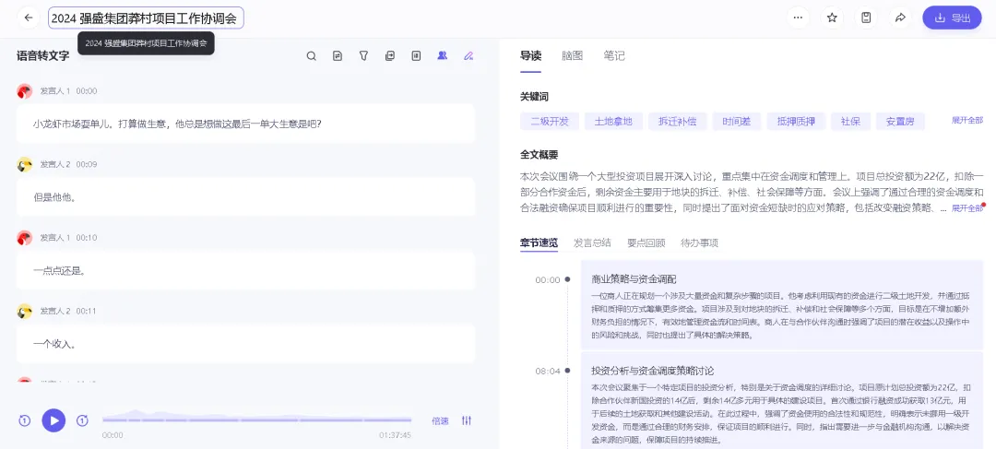Viewport: 996px width, 449px height.
Task: Click the 关键词 section heading
Action: [x=534, y=97]
